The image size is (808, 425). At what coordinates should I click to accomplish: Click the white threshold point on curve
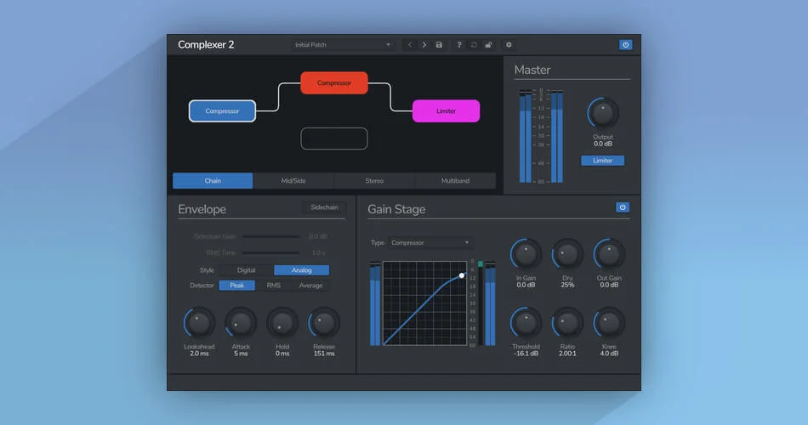tap(462, 275)
